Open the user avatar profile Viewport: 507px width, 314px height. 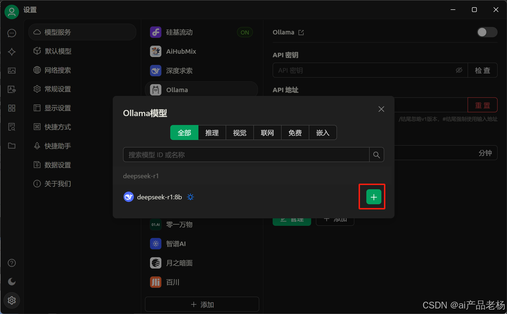[11, 11]
